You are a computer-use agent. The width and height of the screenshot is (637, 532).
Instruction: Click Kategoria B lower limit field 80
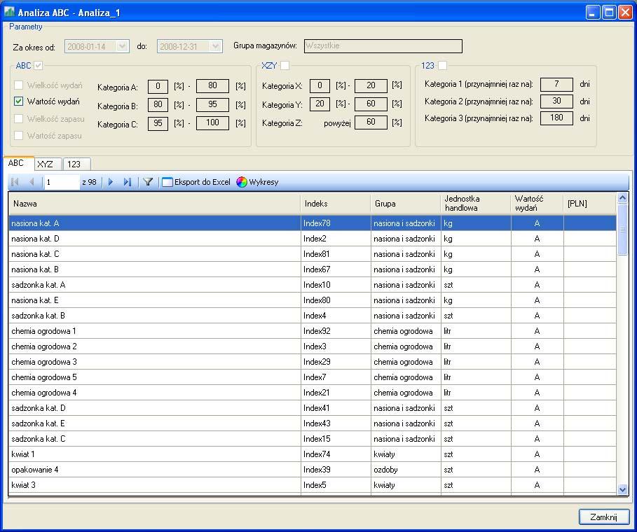coord(158,105)
